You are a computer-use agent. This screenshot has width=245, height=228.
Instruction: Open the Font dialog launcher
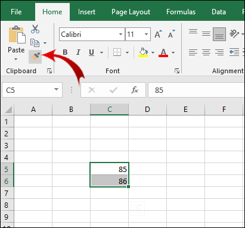coord(177,71)
